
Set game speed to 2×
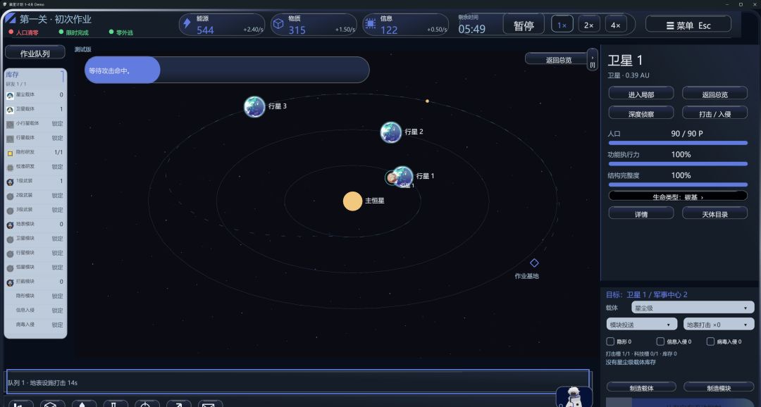point(588,24)
